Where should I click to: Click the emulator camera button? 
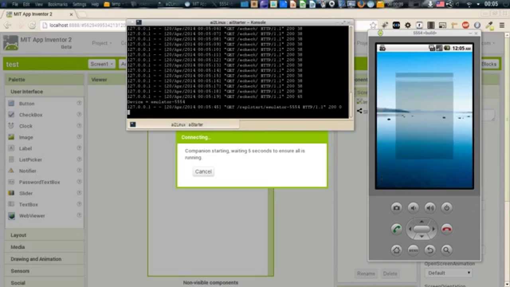(x=396, y=208)
